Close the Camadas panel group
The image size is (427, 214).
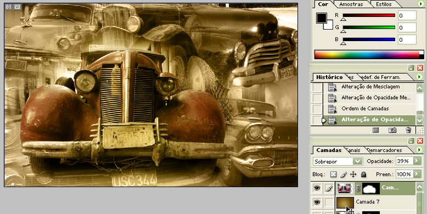point(420,141)
